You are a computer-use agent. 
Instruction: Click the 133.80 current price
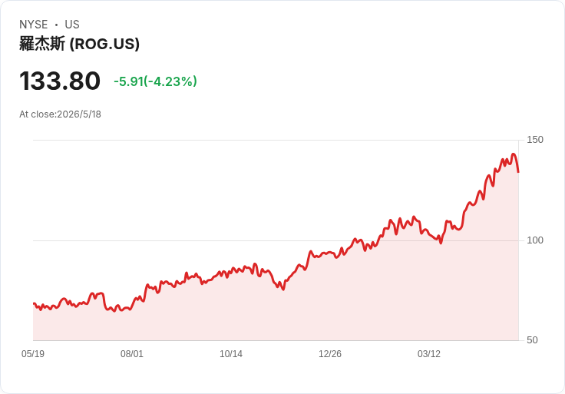pos(60,81)
